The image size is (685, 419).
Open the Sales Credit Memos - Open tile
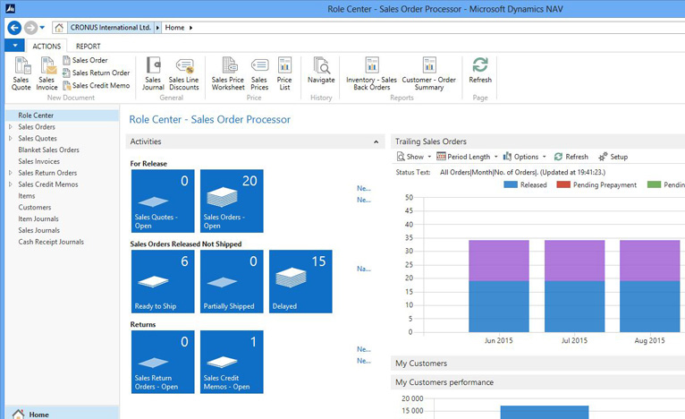pos(232,362)
